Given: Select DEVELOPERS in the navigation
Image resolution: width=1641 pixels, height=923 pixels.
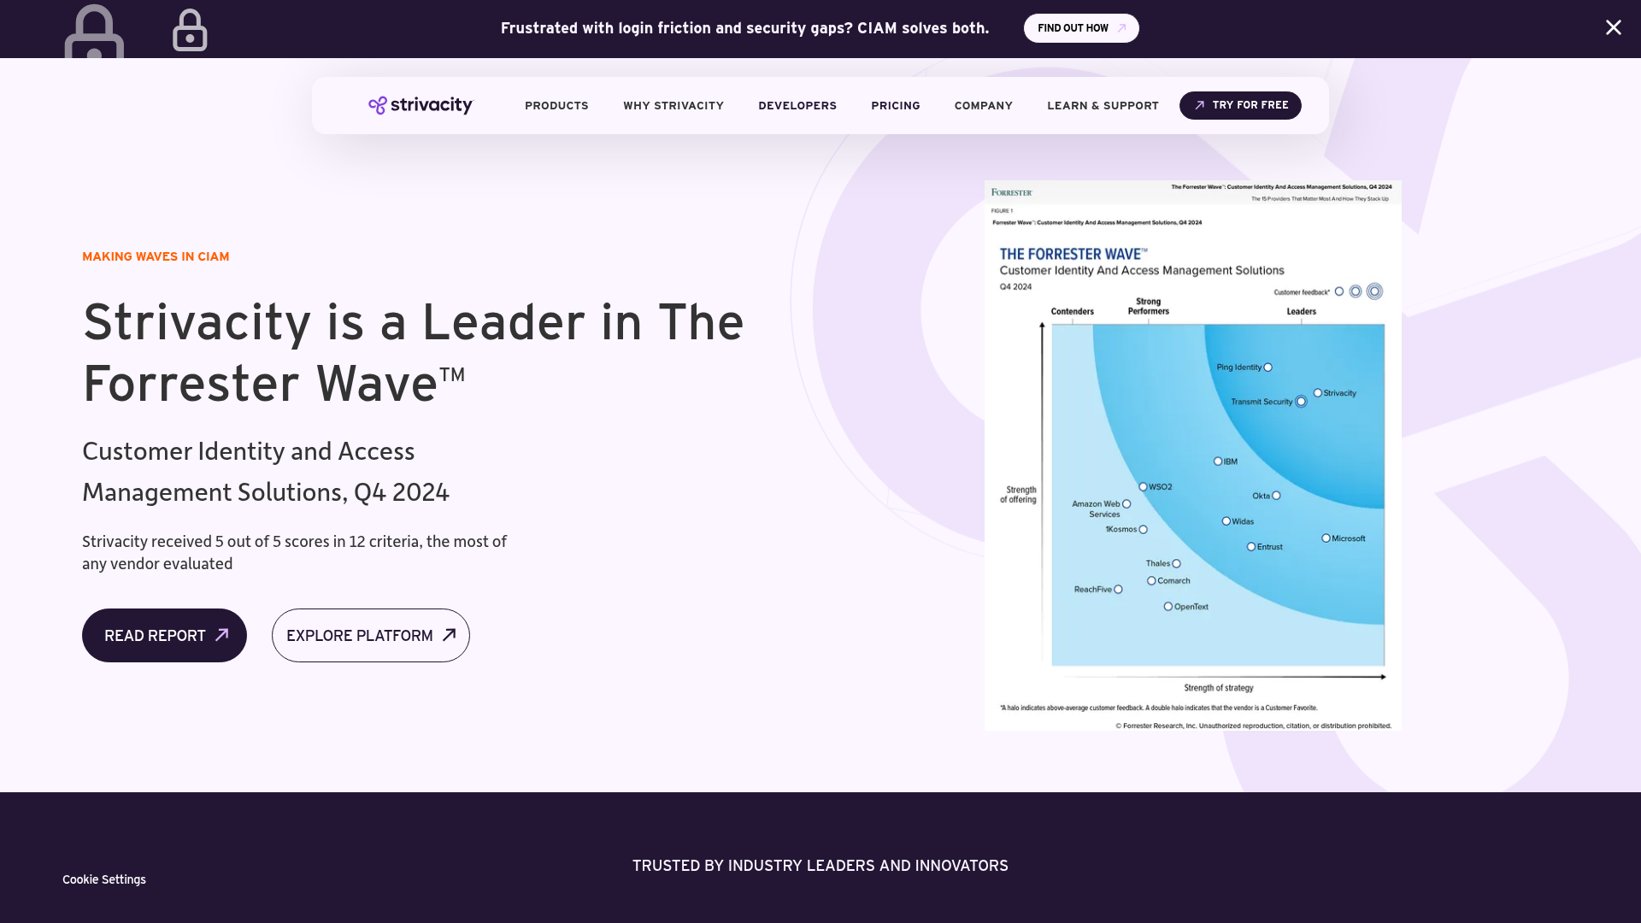Looking at the screenshot, I should [797, 105].
